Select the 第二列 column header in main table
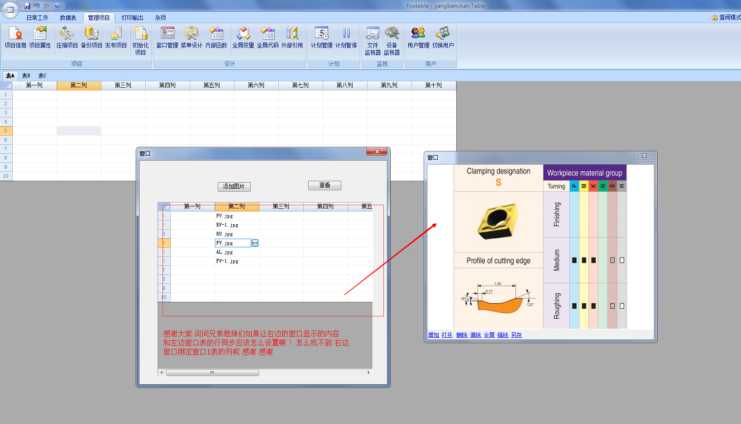741x424 pixels. 79,85
